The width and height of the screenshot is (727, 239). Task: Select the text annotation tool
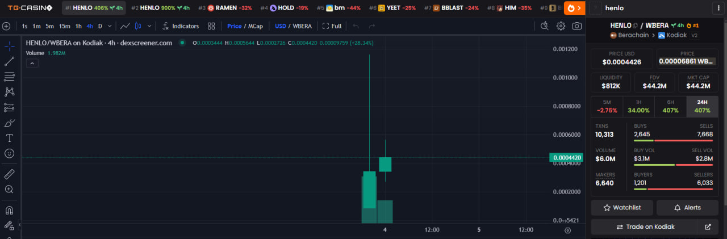[9, 138]
